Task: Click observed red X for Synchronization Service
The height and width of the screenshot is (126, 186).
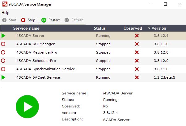Action: [137, 69]
